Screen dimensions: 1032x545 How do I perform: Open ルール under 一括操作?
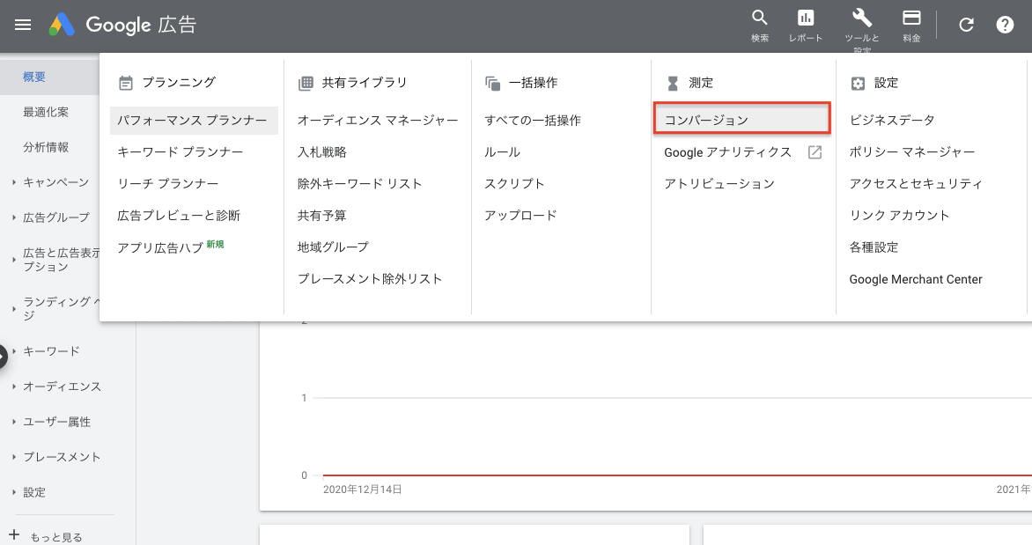(x=502, y=152)
